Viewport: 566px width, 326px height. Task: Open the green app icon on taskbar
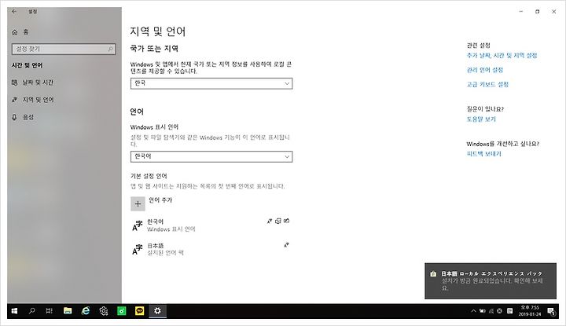tap(122, 311)
